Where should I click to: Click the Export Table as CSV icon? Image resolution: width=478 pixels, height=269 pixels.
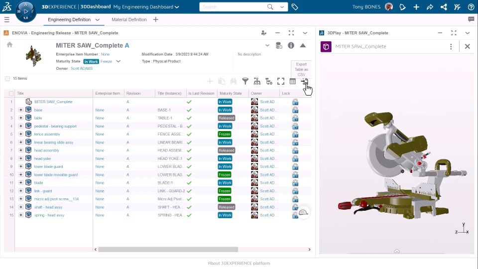coord(305,81)
